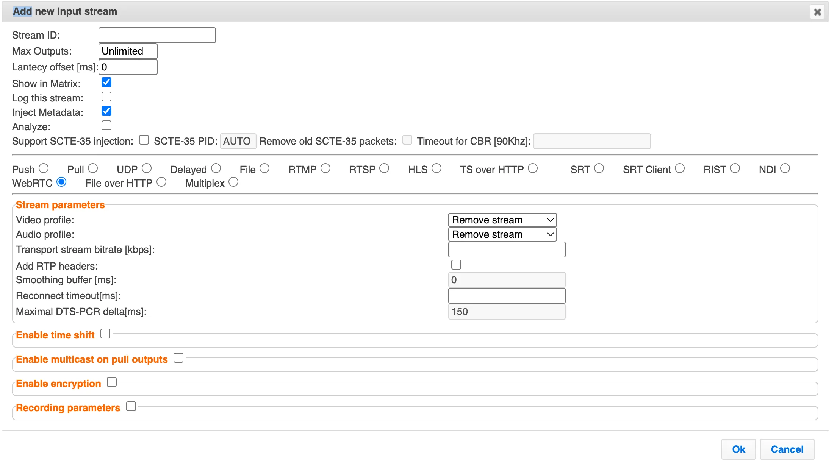This screenshot has width=829, height=471.
Task: Close the Add new input stream dialog
Action: click(817, 12)
